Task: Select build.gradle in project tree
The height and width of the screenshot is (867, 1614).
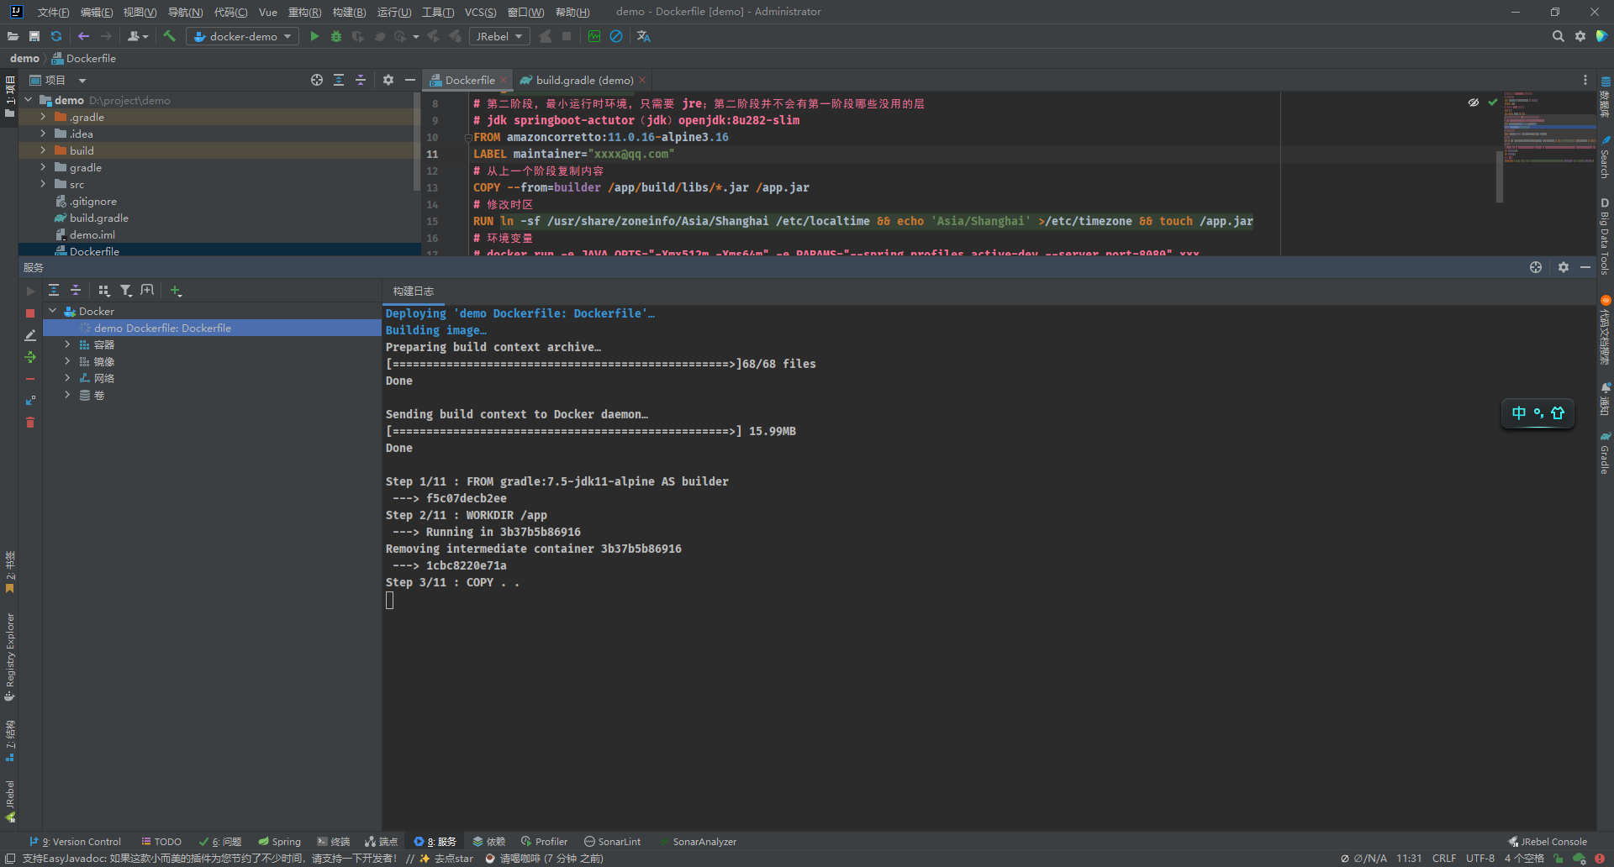Action: 98,218
